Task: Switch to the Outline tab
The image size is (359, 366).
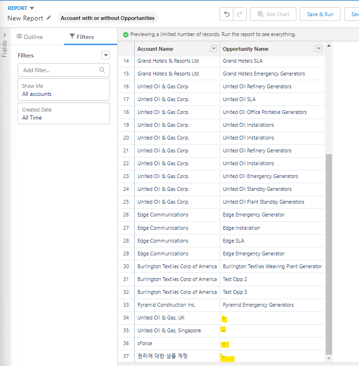Action: point(29,37)
